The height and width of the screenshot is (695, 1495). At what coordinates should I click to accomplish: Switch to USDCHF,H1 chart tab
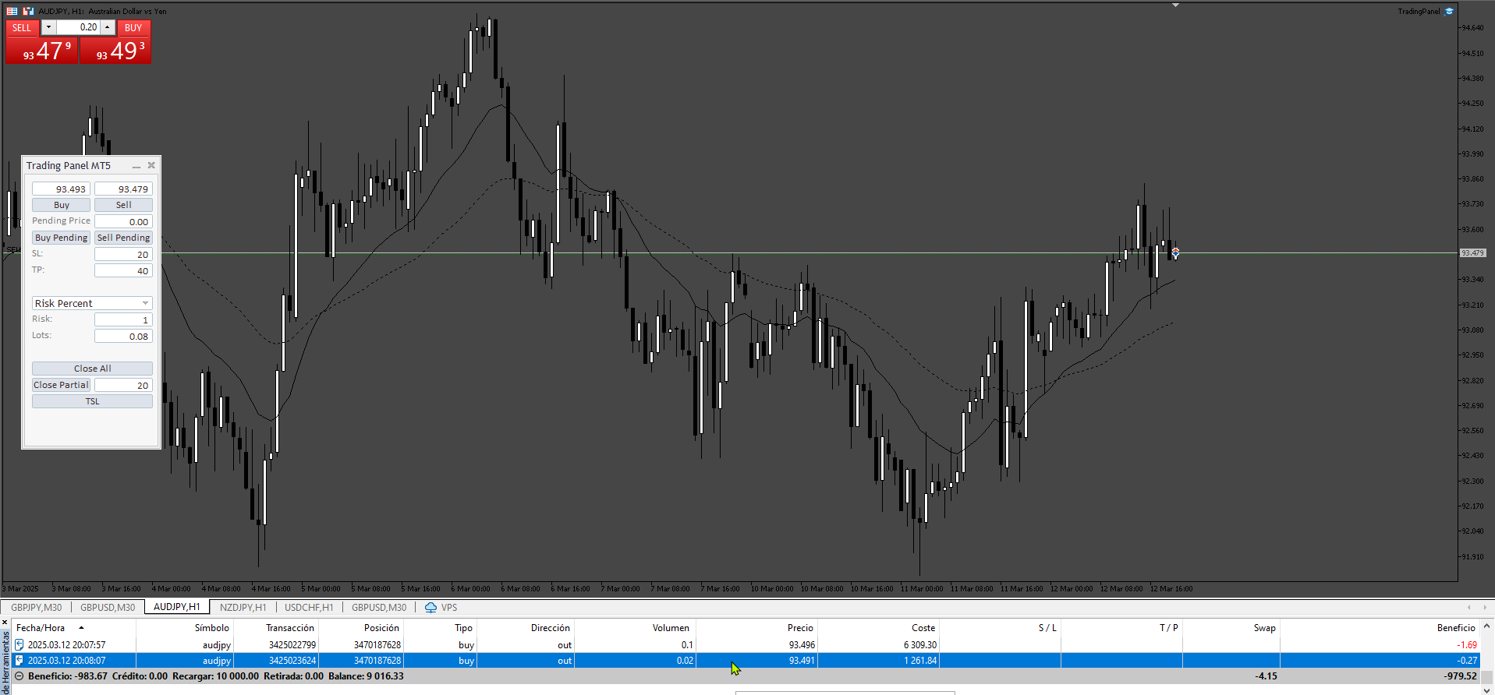309,608
